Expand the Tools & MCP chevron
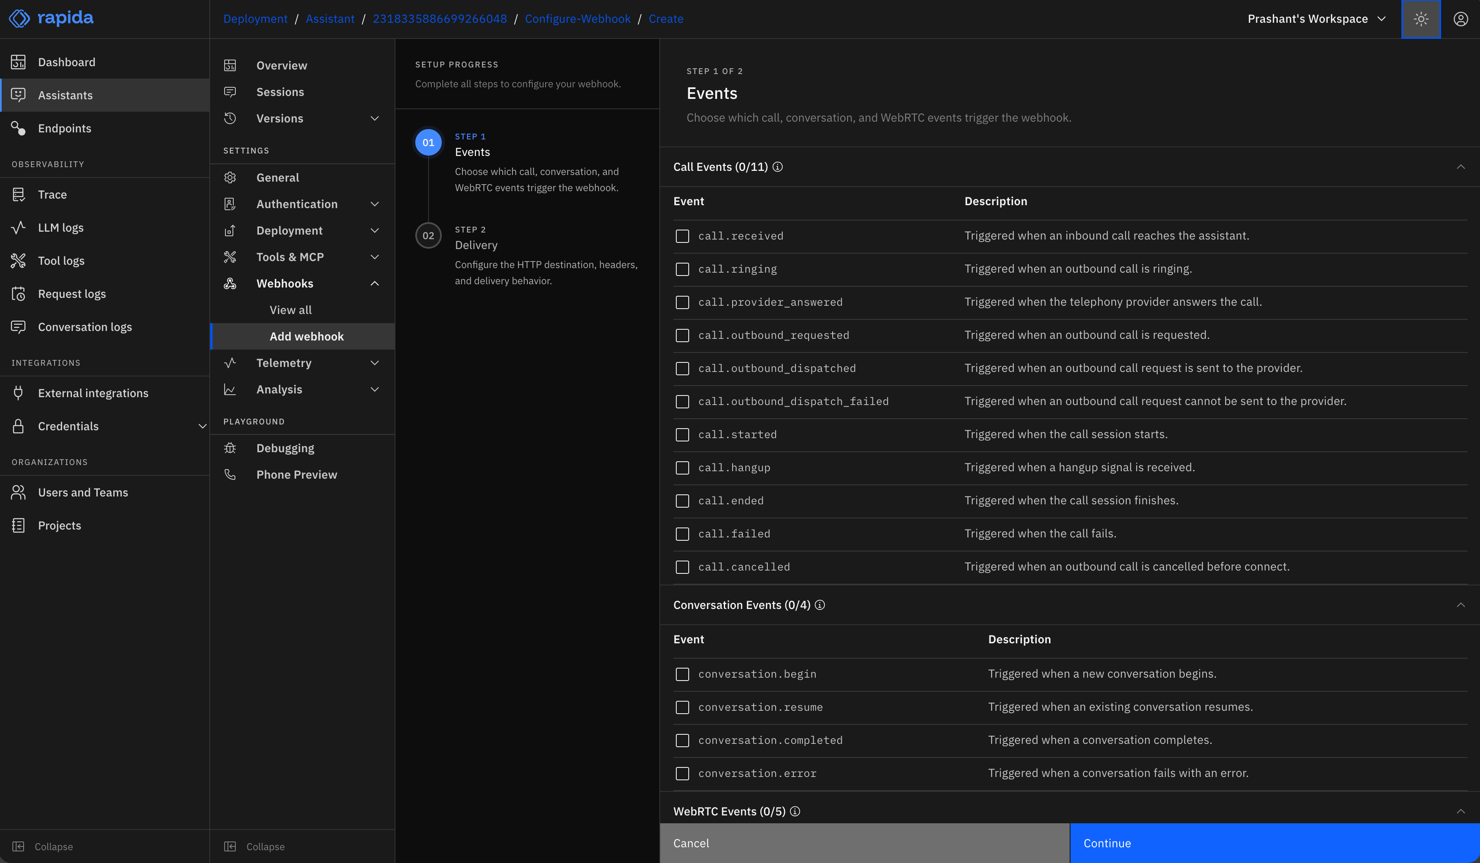The height and width of the screenshot is (863, 1480). [375, 257]
